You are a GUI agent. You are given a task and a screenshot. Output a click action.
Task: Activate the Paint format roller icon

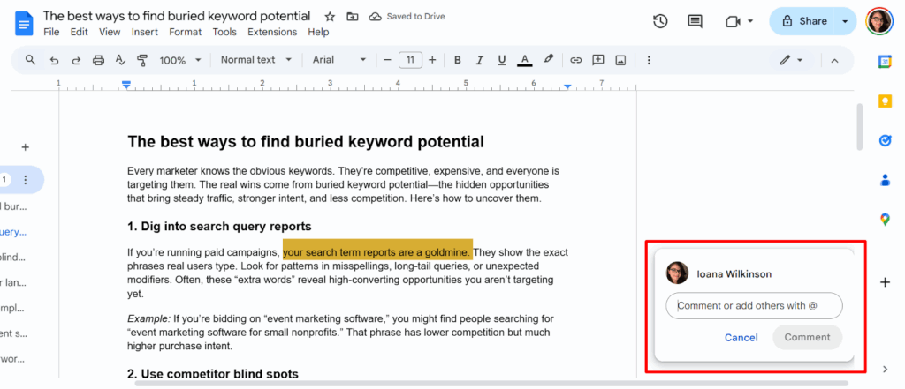(x=142, y=60)
